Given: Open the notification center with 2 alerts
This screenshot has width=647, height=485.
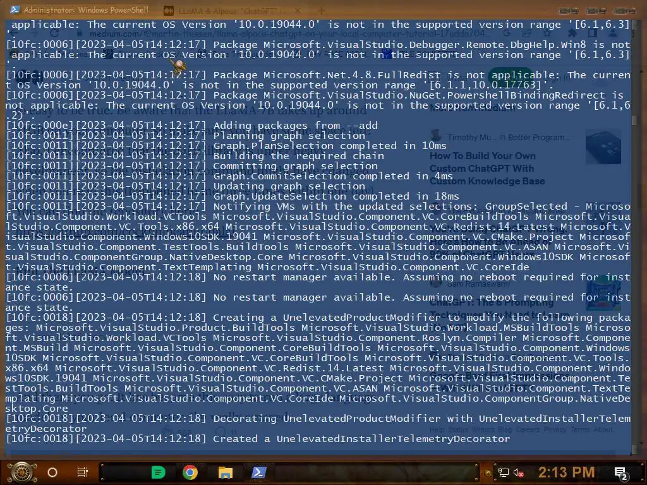Looking at the screenshot, I should tap(621, 473).
